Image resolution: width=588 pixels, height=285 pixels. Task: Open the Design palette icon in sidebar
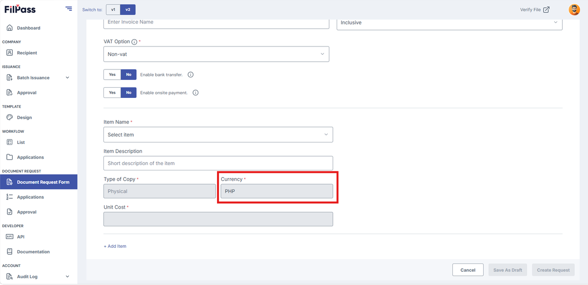tap(9, 118)
